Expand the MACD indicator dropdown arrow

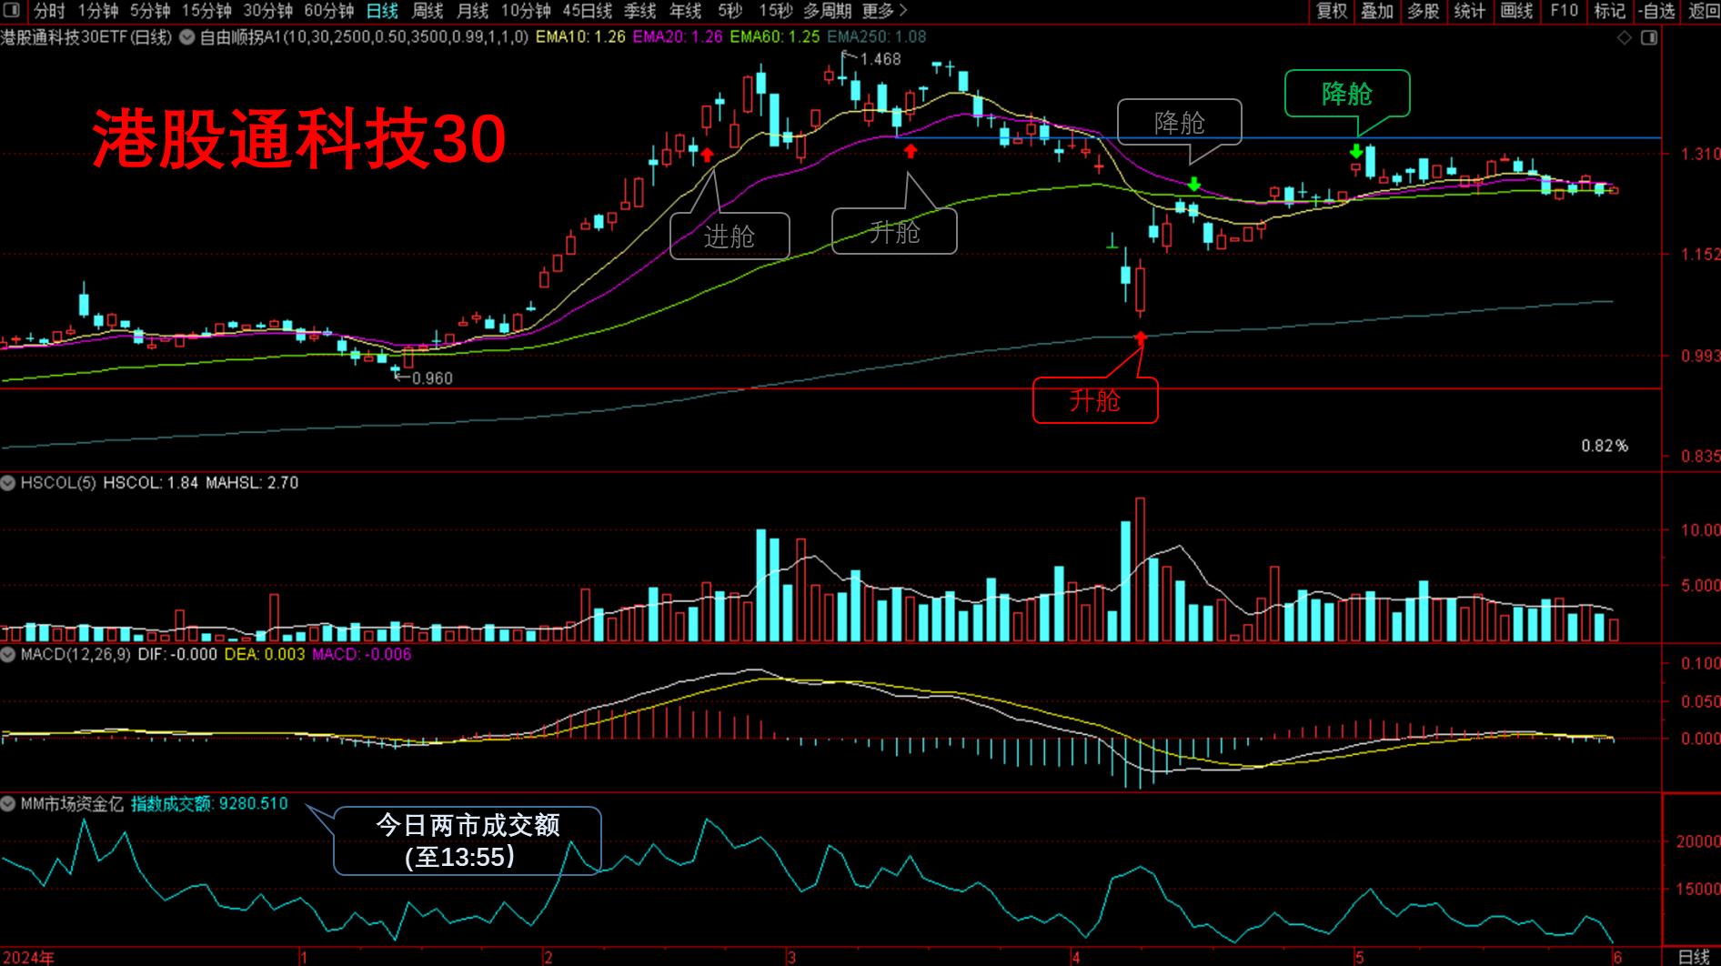tap(8, 654)
